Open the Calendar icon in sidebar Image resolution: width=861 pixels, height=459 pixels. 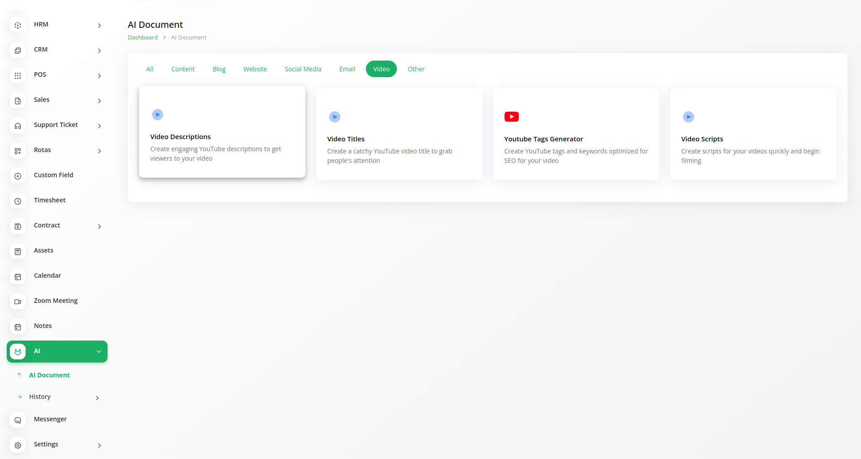[18, 276]
